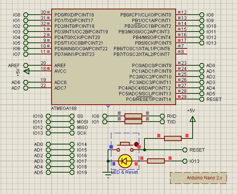Screen dimensions: 237x194
Task: Click the IO15 terminal
Action: pyautogui.click(x=72, y=150)
